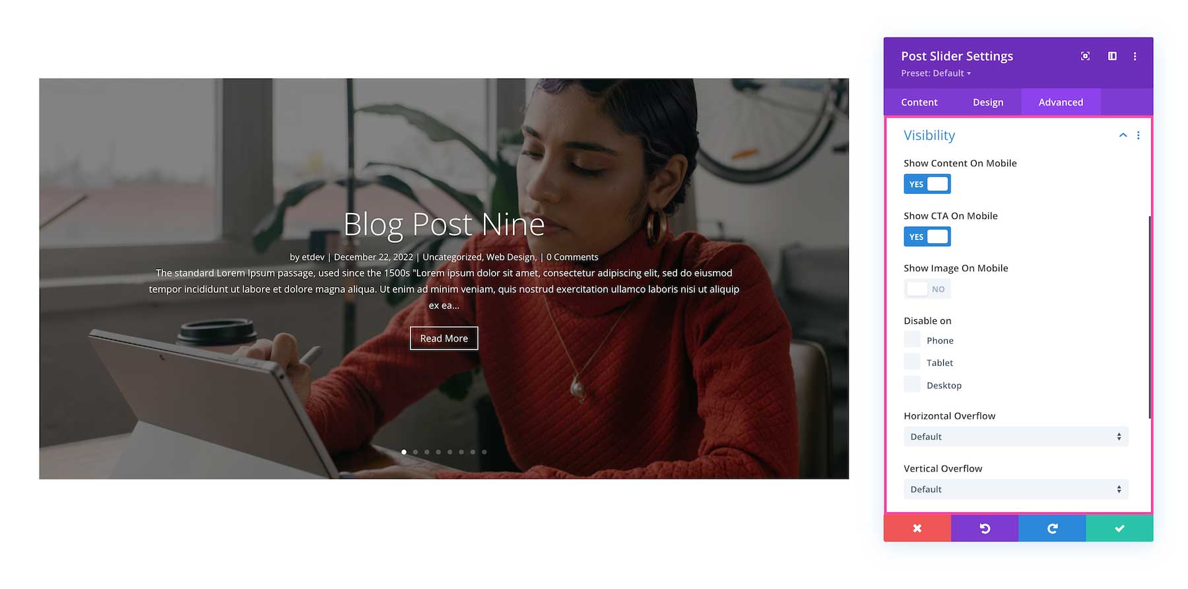Open the settings panel three-dot menu

pyautogui.click(x=1135, y=56)
